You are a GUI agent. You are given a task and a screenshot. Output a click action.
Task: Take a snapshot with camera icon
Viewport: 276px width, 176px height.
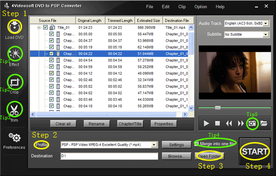[252, 123]
